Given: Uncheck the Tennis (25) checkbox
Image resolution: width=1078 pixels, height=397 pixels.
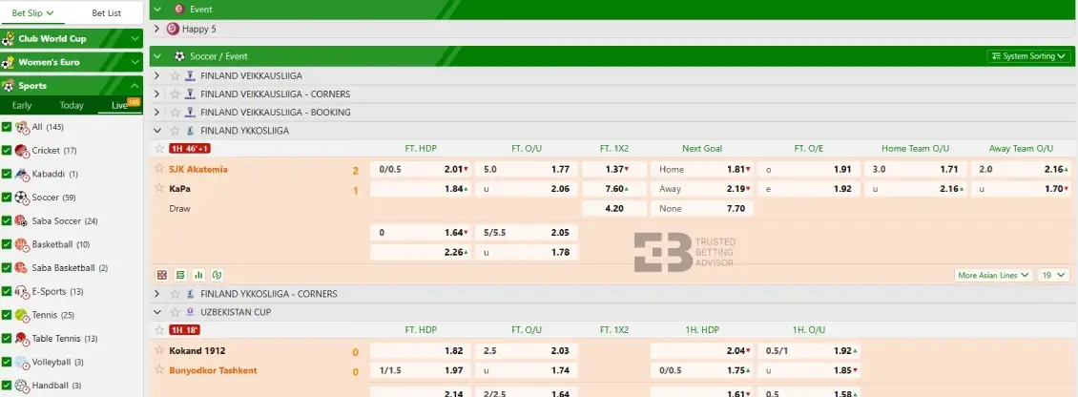Looking at the screenshot, I should point(7,315).
